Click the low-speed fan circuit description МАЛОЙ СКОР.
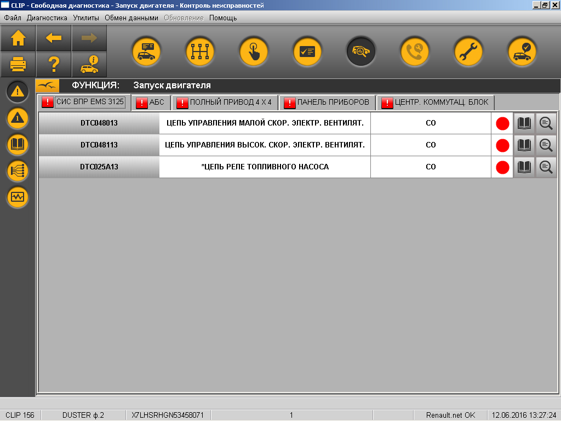 click(265, 123)
